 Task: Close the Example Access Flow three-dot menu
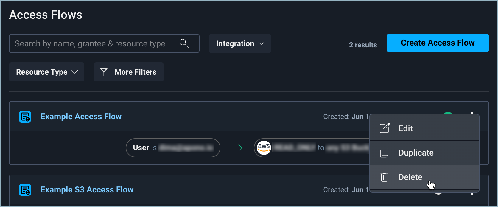[x=472, y=113]
